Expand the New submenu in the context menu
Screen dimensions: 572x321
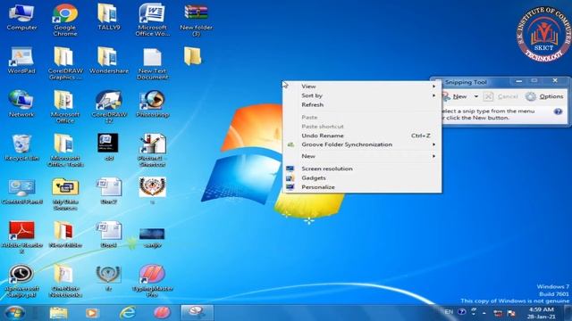click(361, 156)
